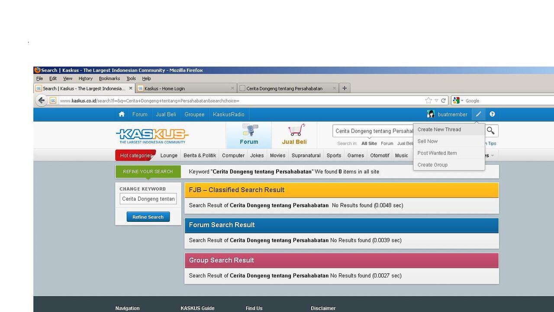Viewport: 554px width, 312px height.
Task: Open Lounge category
Action: (x=169, y=155)
